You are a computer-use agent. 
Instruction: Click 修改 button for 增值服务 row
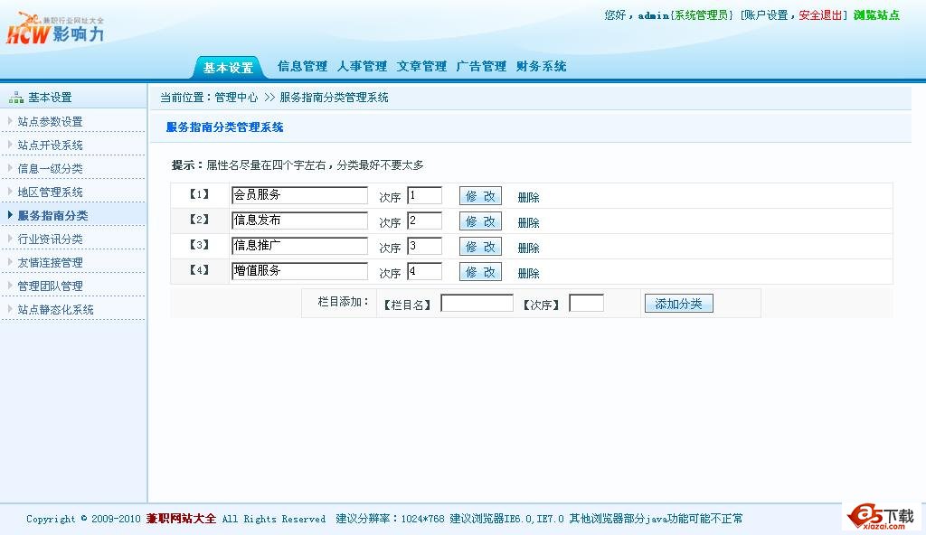pos(481,272)
